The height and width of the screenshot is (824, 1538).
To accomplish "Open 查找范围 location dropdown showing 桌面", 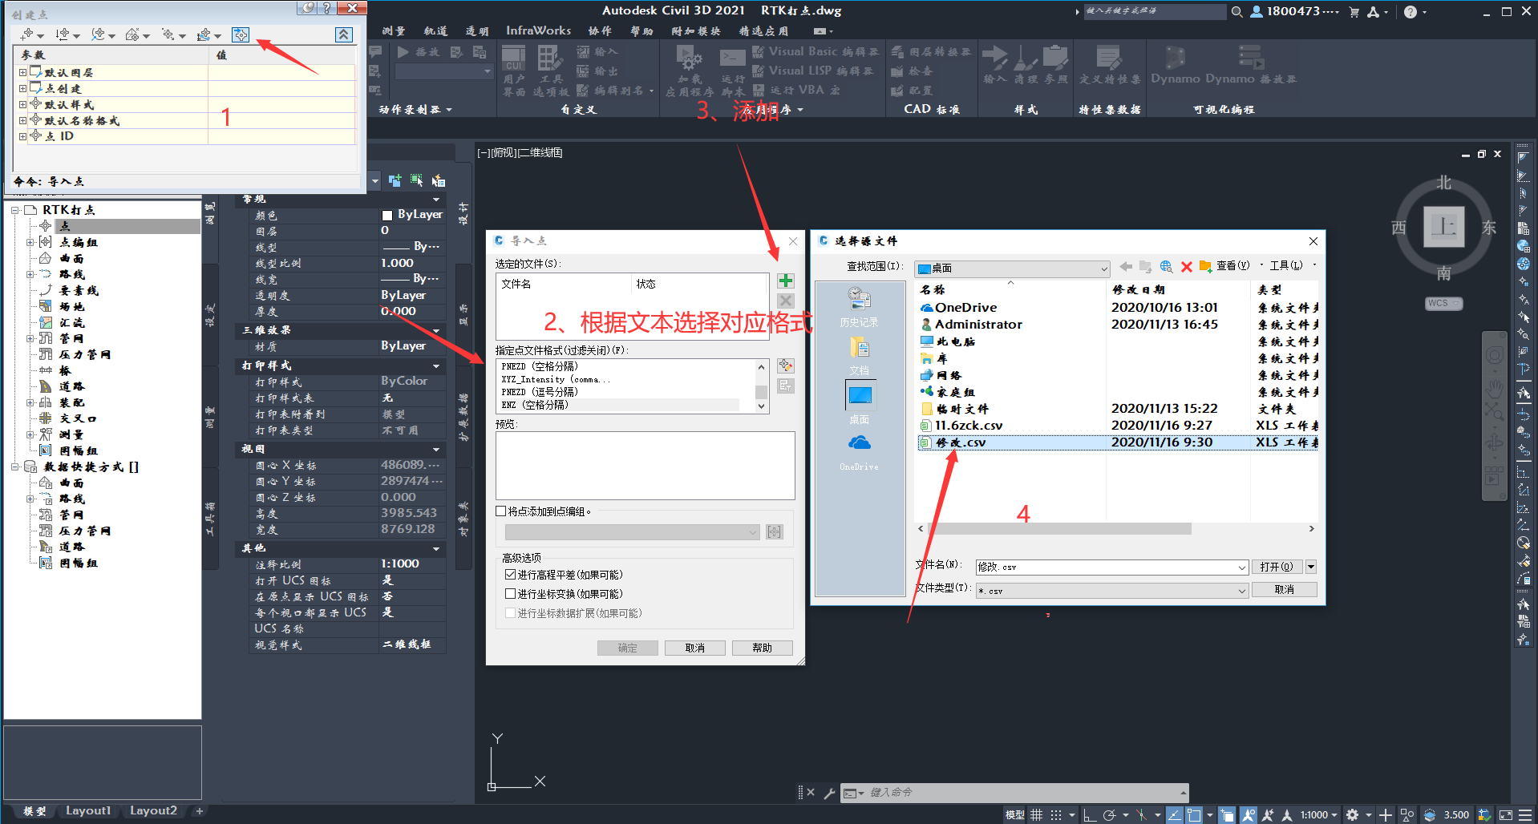I will [x=1012, y=268].
